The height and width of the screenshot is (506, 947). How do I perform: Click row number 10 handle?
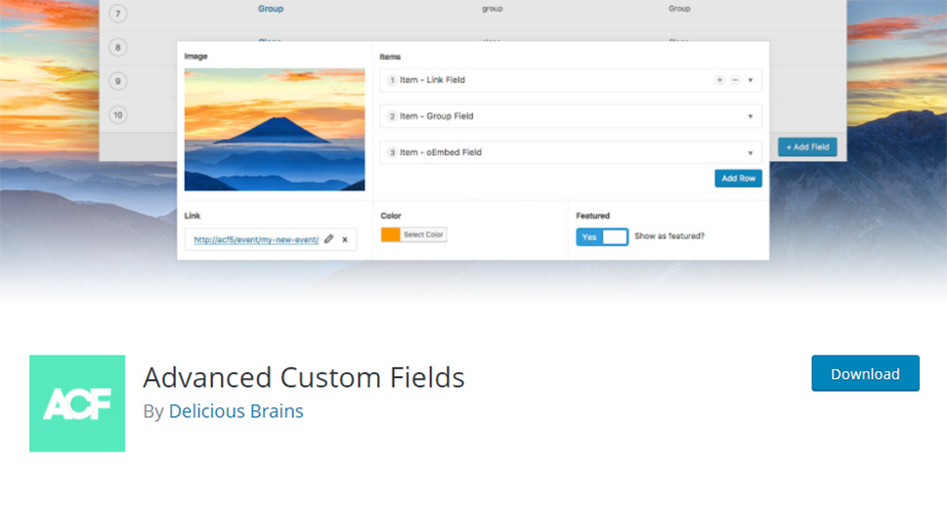click(x=118, y=114)
